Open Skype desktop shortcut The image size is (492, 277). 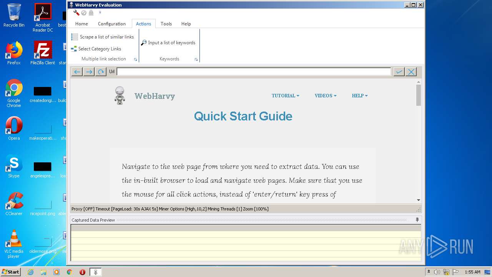click(x=14, y=166)
